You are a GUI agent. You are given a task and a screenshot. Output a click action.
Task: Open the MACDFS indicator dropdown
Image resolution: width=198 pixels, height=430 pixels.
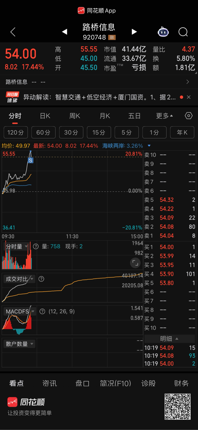point(33,311)
